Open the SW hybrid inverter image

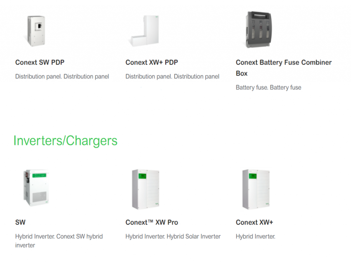36,188
